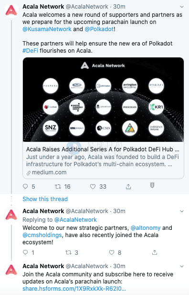This screenshot has height=295, width=189.
Task: Open the second tweet's chevron menu
Action: (x=182, y=211)
